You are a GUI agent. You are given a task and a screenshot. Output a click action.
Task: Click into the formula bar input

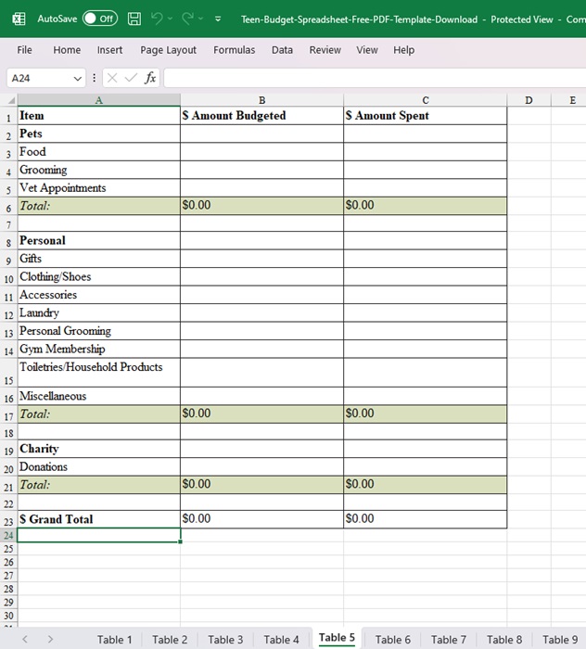pyautogui.click(x=375, y=78)
